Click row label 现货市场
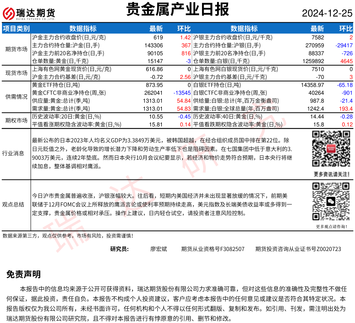Screen dimensions: 355x323 point(16,73)
